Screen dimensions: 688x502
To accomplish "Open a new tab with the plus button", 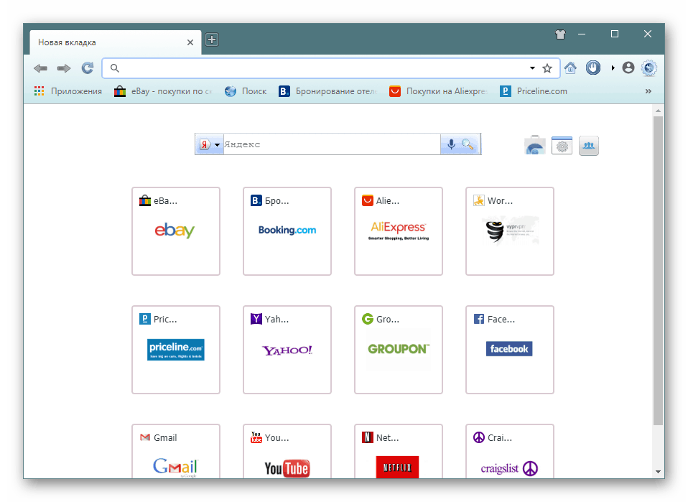I will point(212,40).
